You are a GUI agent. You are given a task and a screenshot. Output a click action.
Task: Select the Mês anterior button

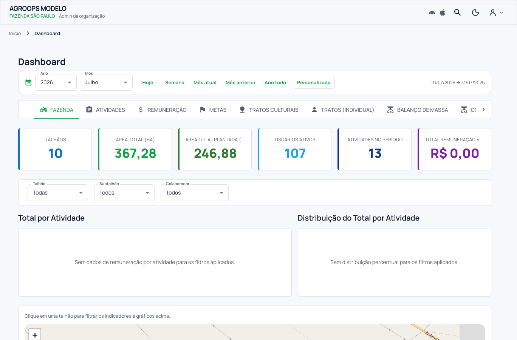(240, 82)
